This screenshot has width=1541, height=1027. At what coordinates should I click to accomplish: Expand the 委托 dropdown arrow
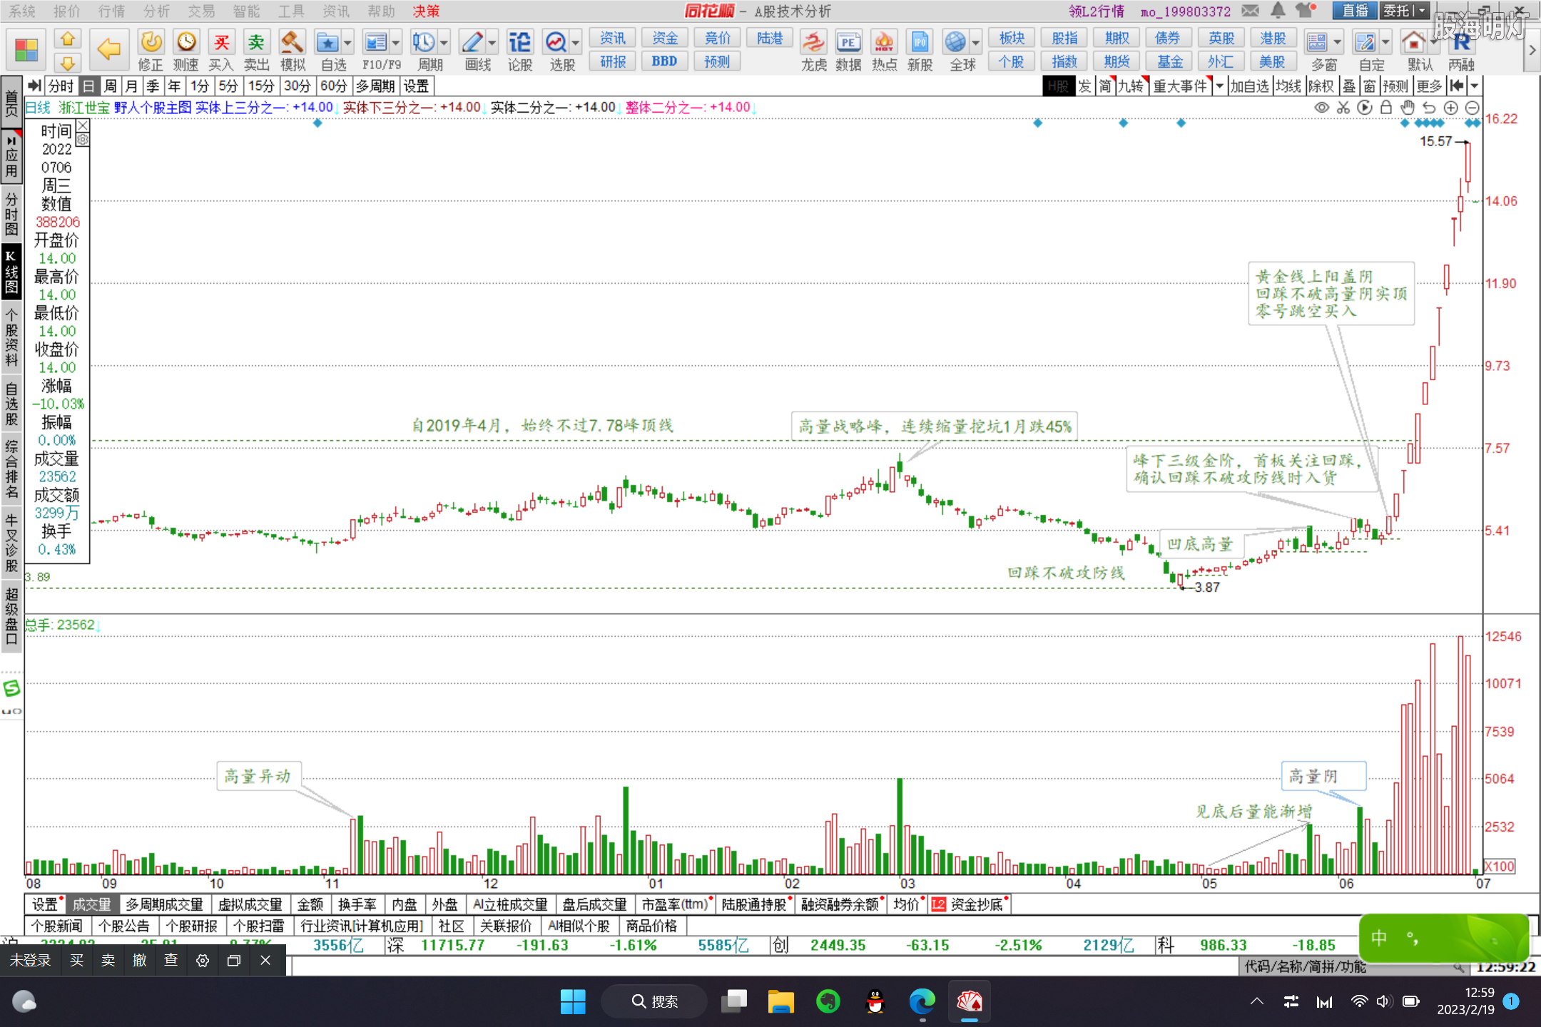click(x=1422, y=11)
